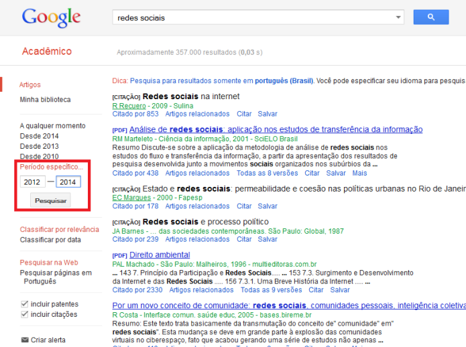Click Citado por 438

point(135,173)
